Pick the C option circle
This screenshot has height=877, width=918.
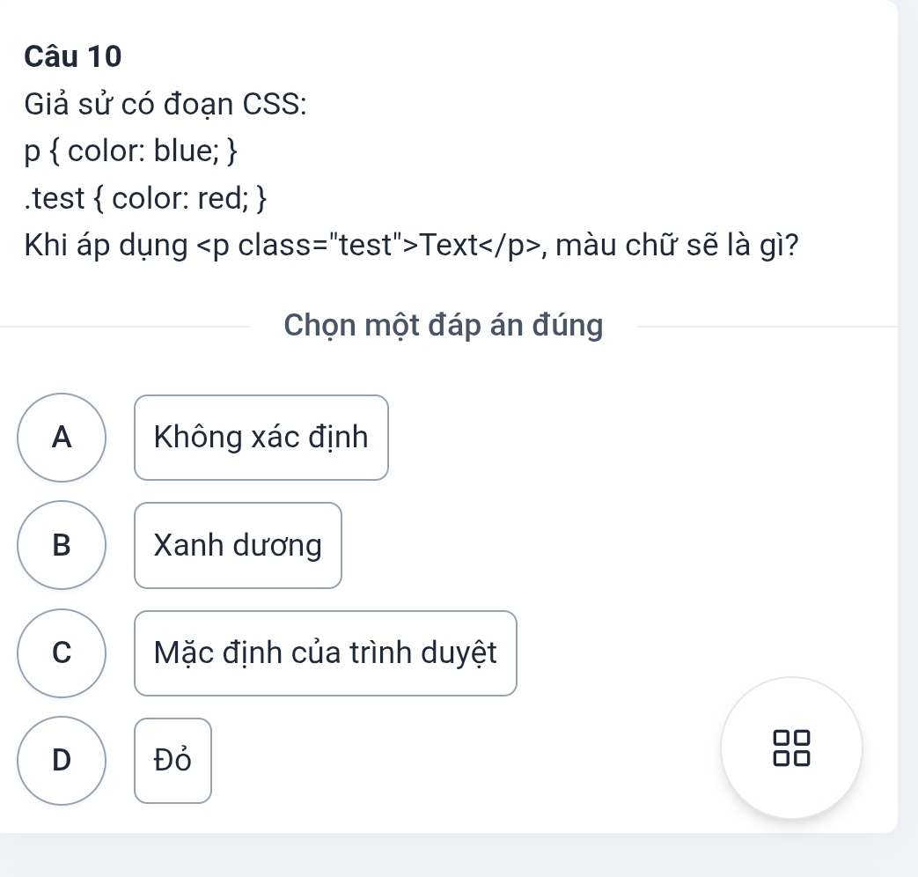[x=62, y=653]
